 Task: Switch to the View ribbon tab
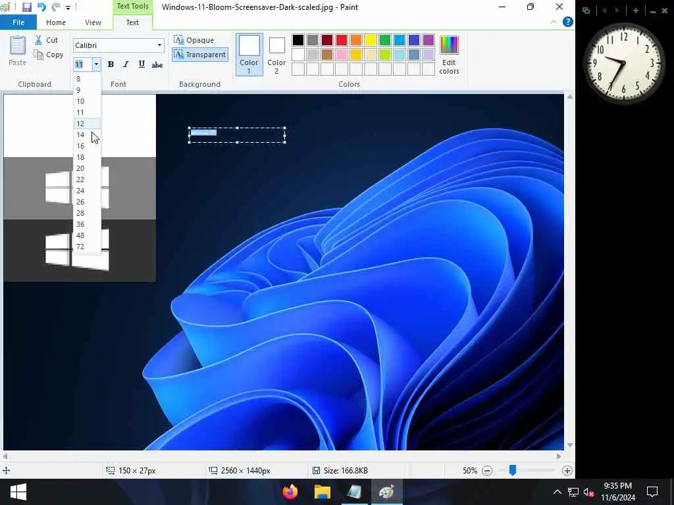pyautogui.click(x=93, y=22)
